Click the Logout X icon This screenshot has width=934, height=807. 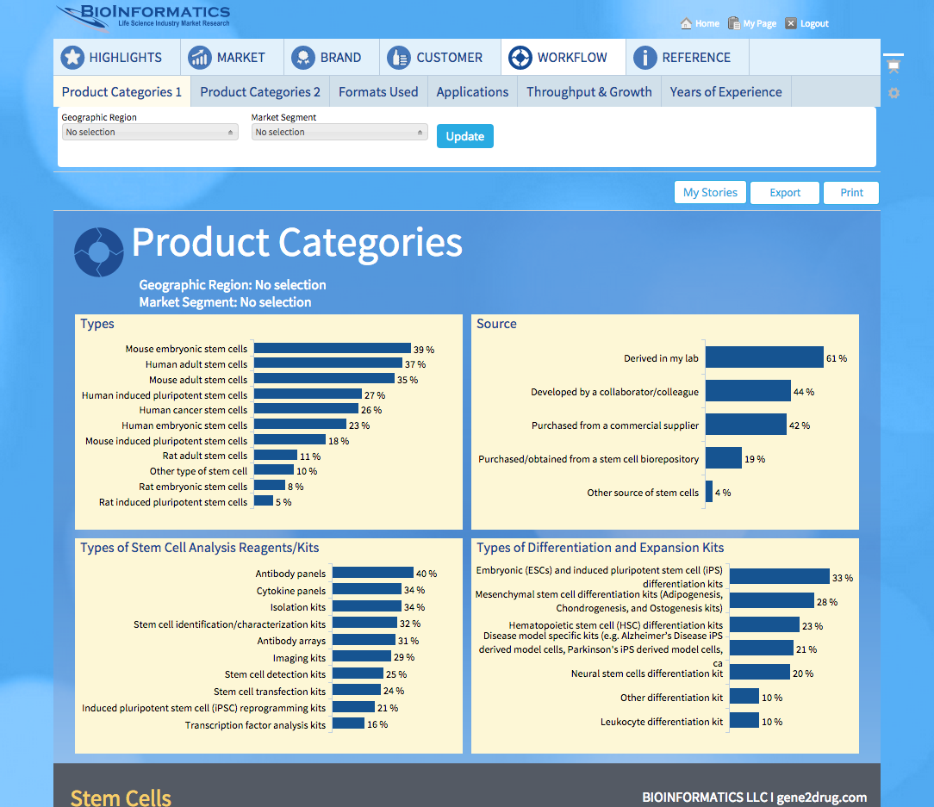coord(791,23)
